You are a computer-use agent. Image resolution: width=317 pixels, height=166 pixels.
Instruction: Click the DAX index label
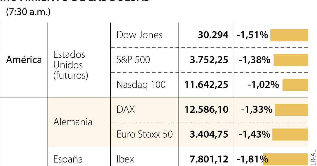[x=126, y=109]
